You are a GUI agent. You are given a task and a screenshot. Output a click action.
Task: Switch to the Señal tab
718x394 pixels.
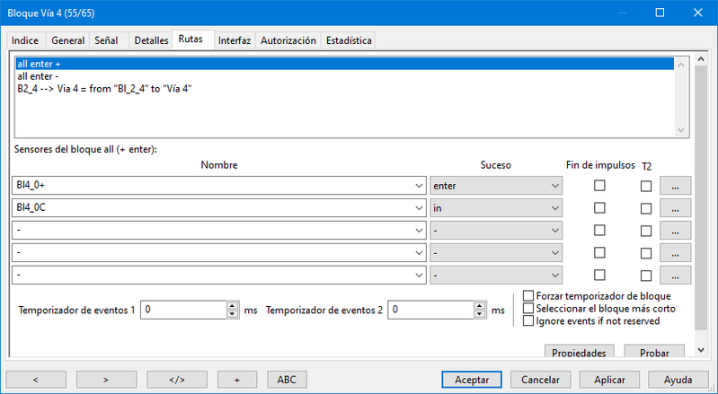tap(106, 40)
